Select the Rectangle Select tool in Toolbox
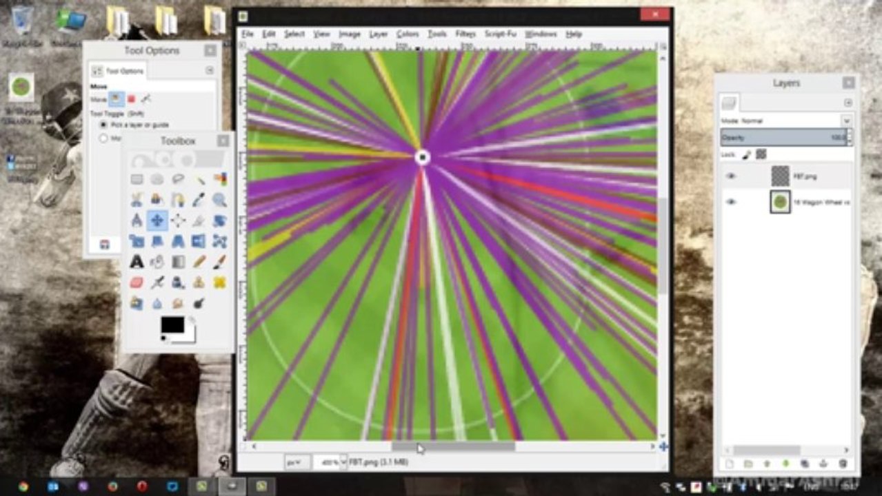Viewport: 882px width, 496px height. [137, 179]
